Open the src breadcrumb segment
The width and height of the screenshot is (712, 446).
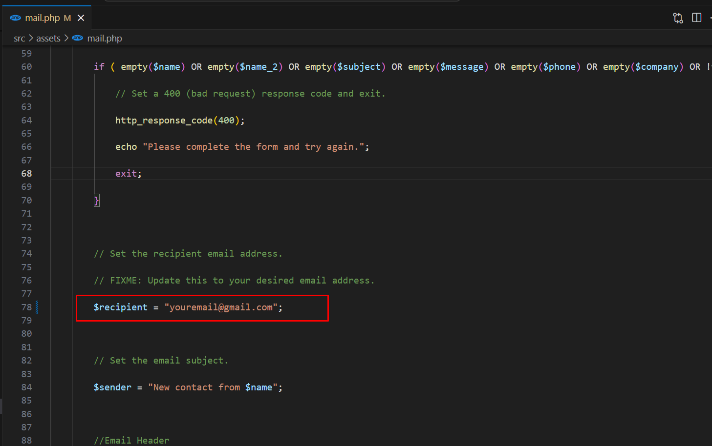coord(20,39)
